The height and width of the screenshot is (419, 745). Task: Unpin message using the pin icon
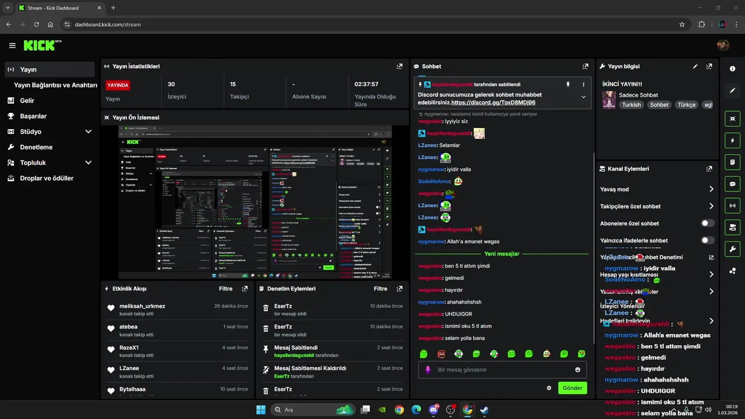tap(568, 84)
